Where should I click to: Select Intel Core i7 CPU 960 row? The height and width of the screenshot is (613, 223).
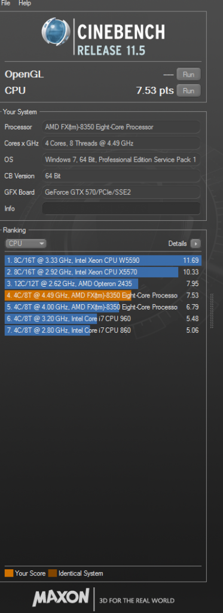[x=103, y=319]
